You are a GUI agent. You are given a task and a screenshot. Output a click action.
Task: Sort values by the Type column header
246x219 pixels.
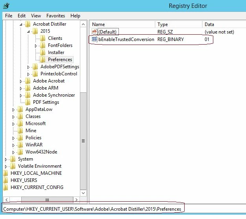pyautogui.click(x=179, y=24)
